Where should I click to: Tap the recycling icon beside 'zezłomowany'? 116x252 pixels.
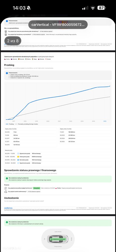tap(6, 191)
